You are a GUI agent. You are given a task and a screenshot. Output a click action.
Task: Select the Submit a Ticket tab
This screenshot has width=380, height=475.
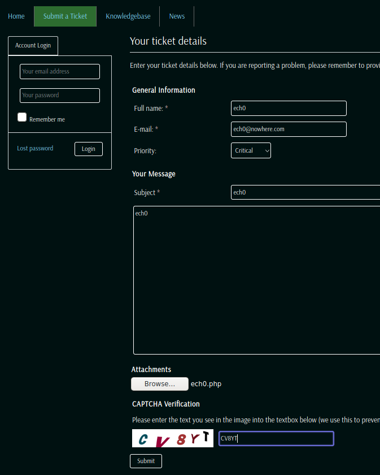pyautogui.click(x=65, y=16)
